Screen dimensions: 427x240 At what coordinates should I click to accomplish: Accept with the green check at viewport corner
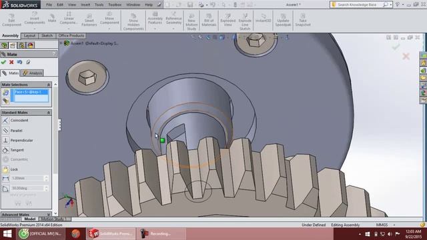pos(396,47)
